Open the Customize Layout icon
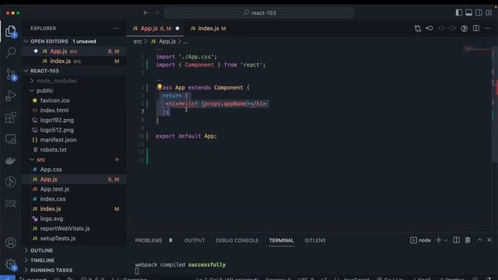This screenshot has width=498, height=280. (x=489, y=12)
